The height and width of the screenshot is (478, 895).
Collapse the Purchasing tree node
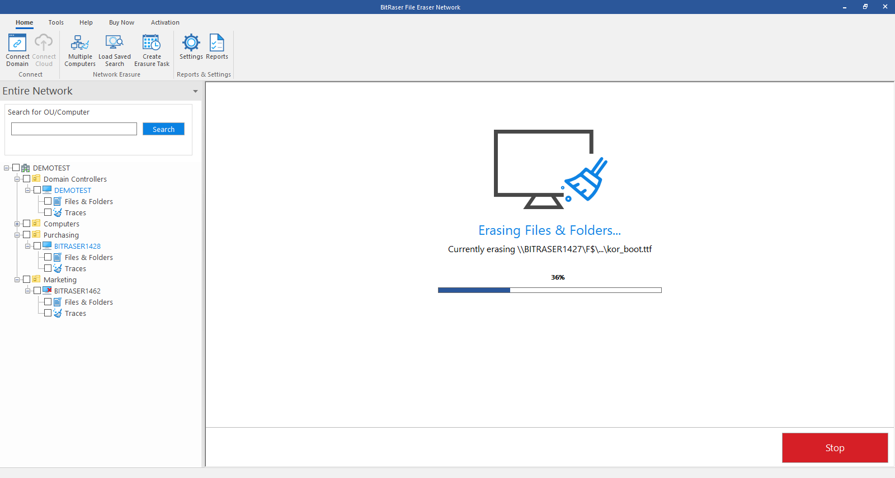tap(17, 235)
